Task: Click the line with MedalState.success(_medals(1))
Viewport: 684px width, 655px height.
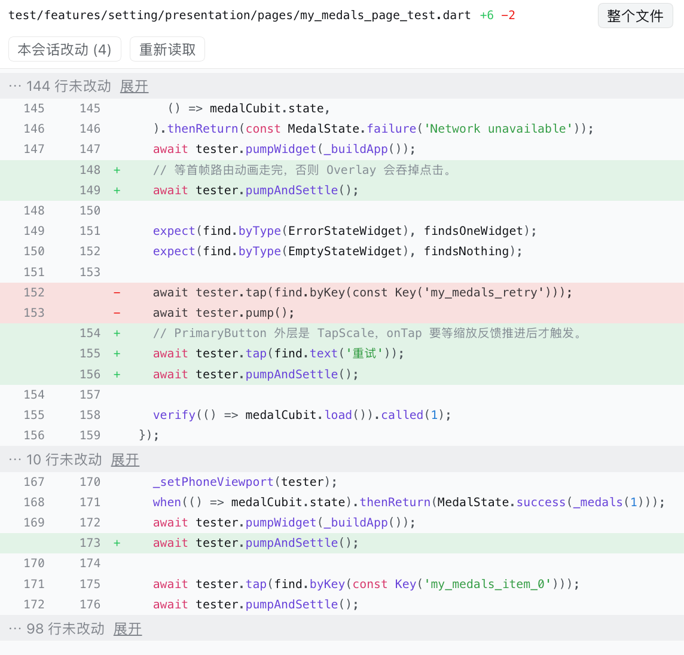Action: (x=342, y=502)
